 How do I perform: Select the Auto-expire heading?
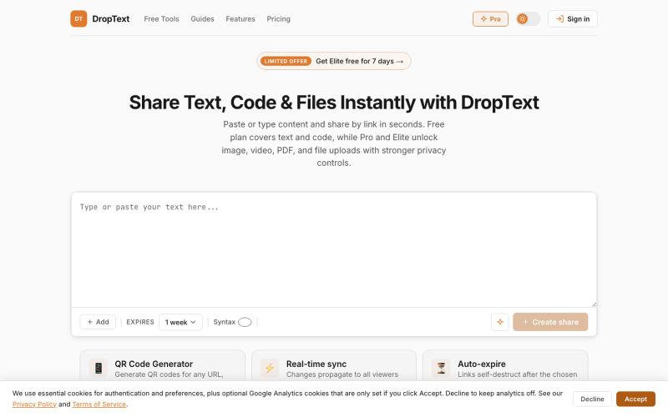pyautogui.click(x=482, y=364)
